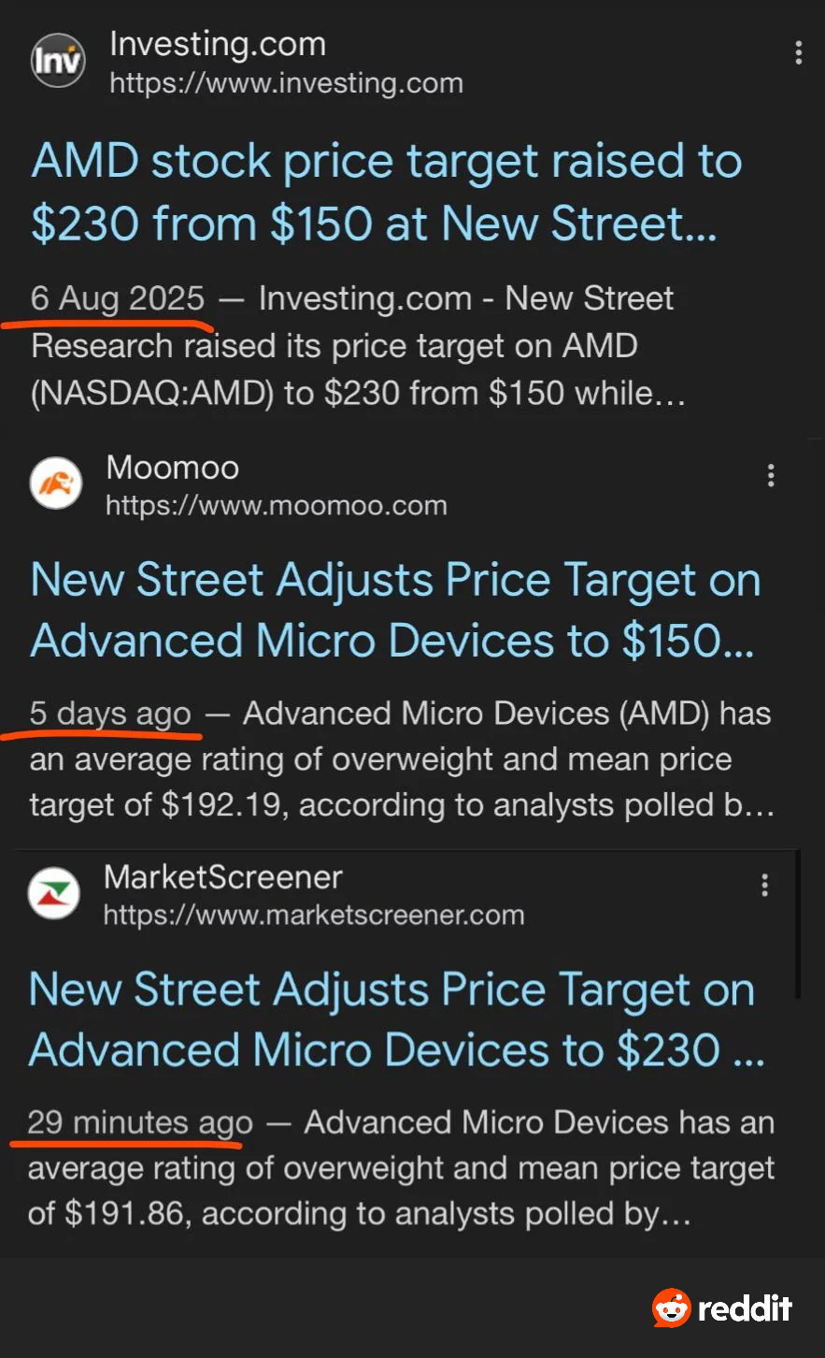825x1358 pixels.
Task: Open the AMD stock price target raised headline
Action: click(386, 193)
